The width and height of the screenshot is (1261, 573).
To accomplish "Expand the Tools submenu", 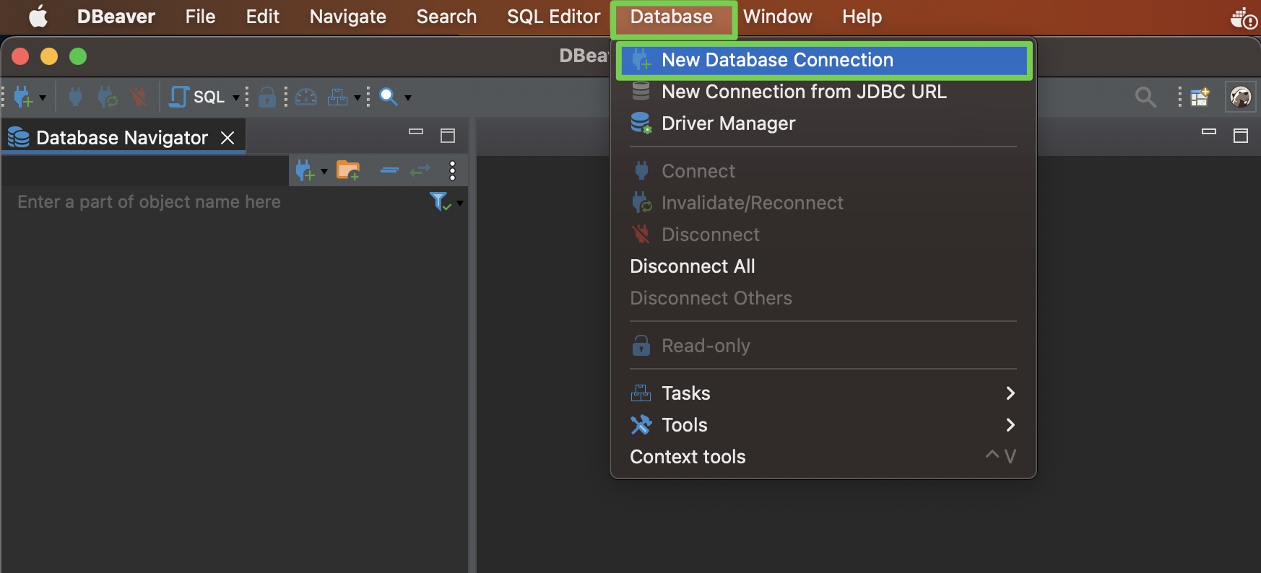I will [x=823, y=425].
